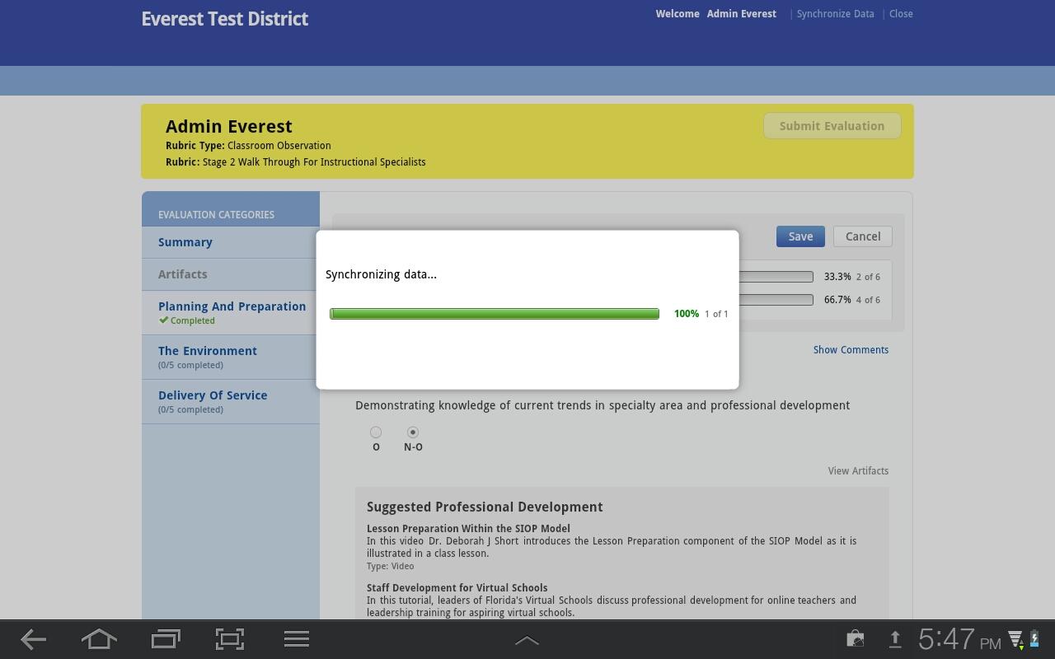Viewport: 1055px width, 659px height.
Task: Tap the briefcase notification icon
Action: (x=856, y=639)
